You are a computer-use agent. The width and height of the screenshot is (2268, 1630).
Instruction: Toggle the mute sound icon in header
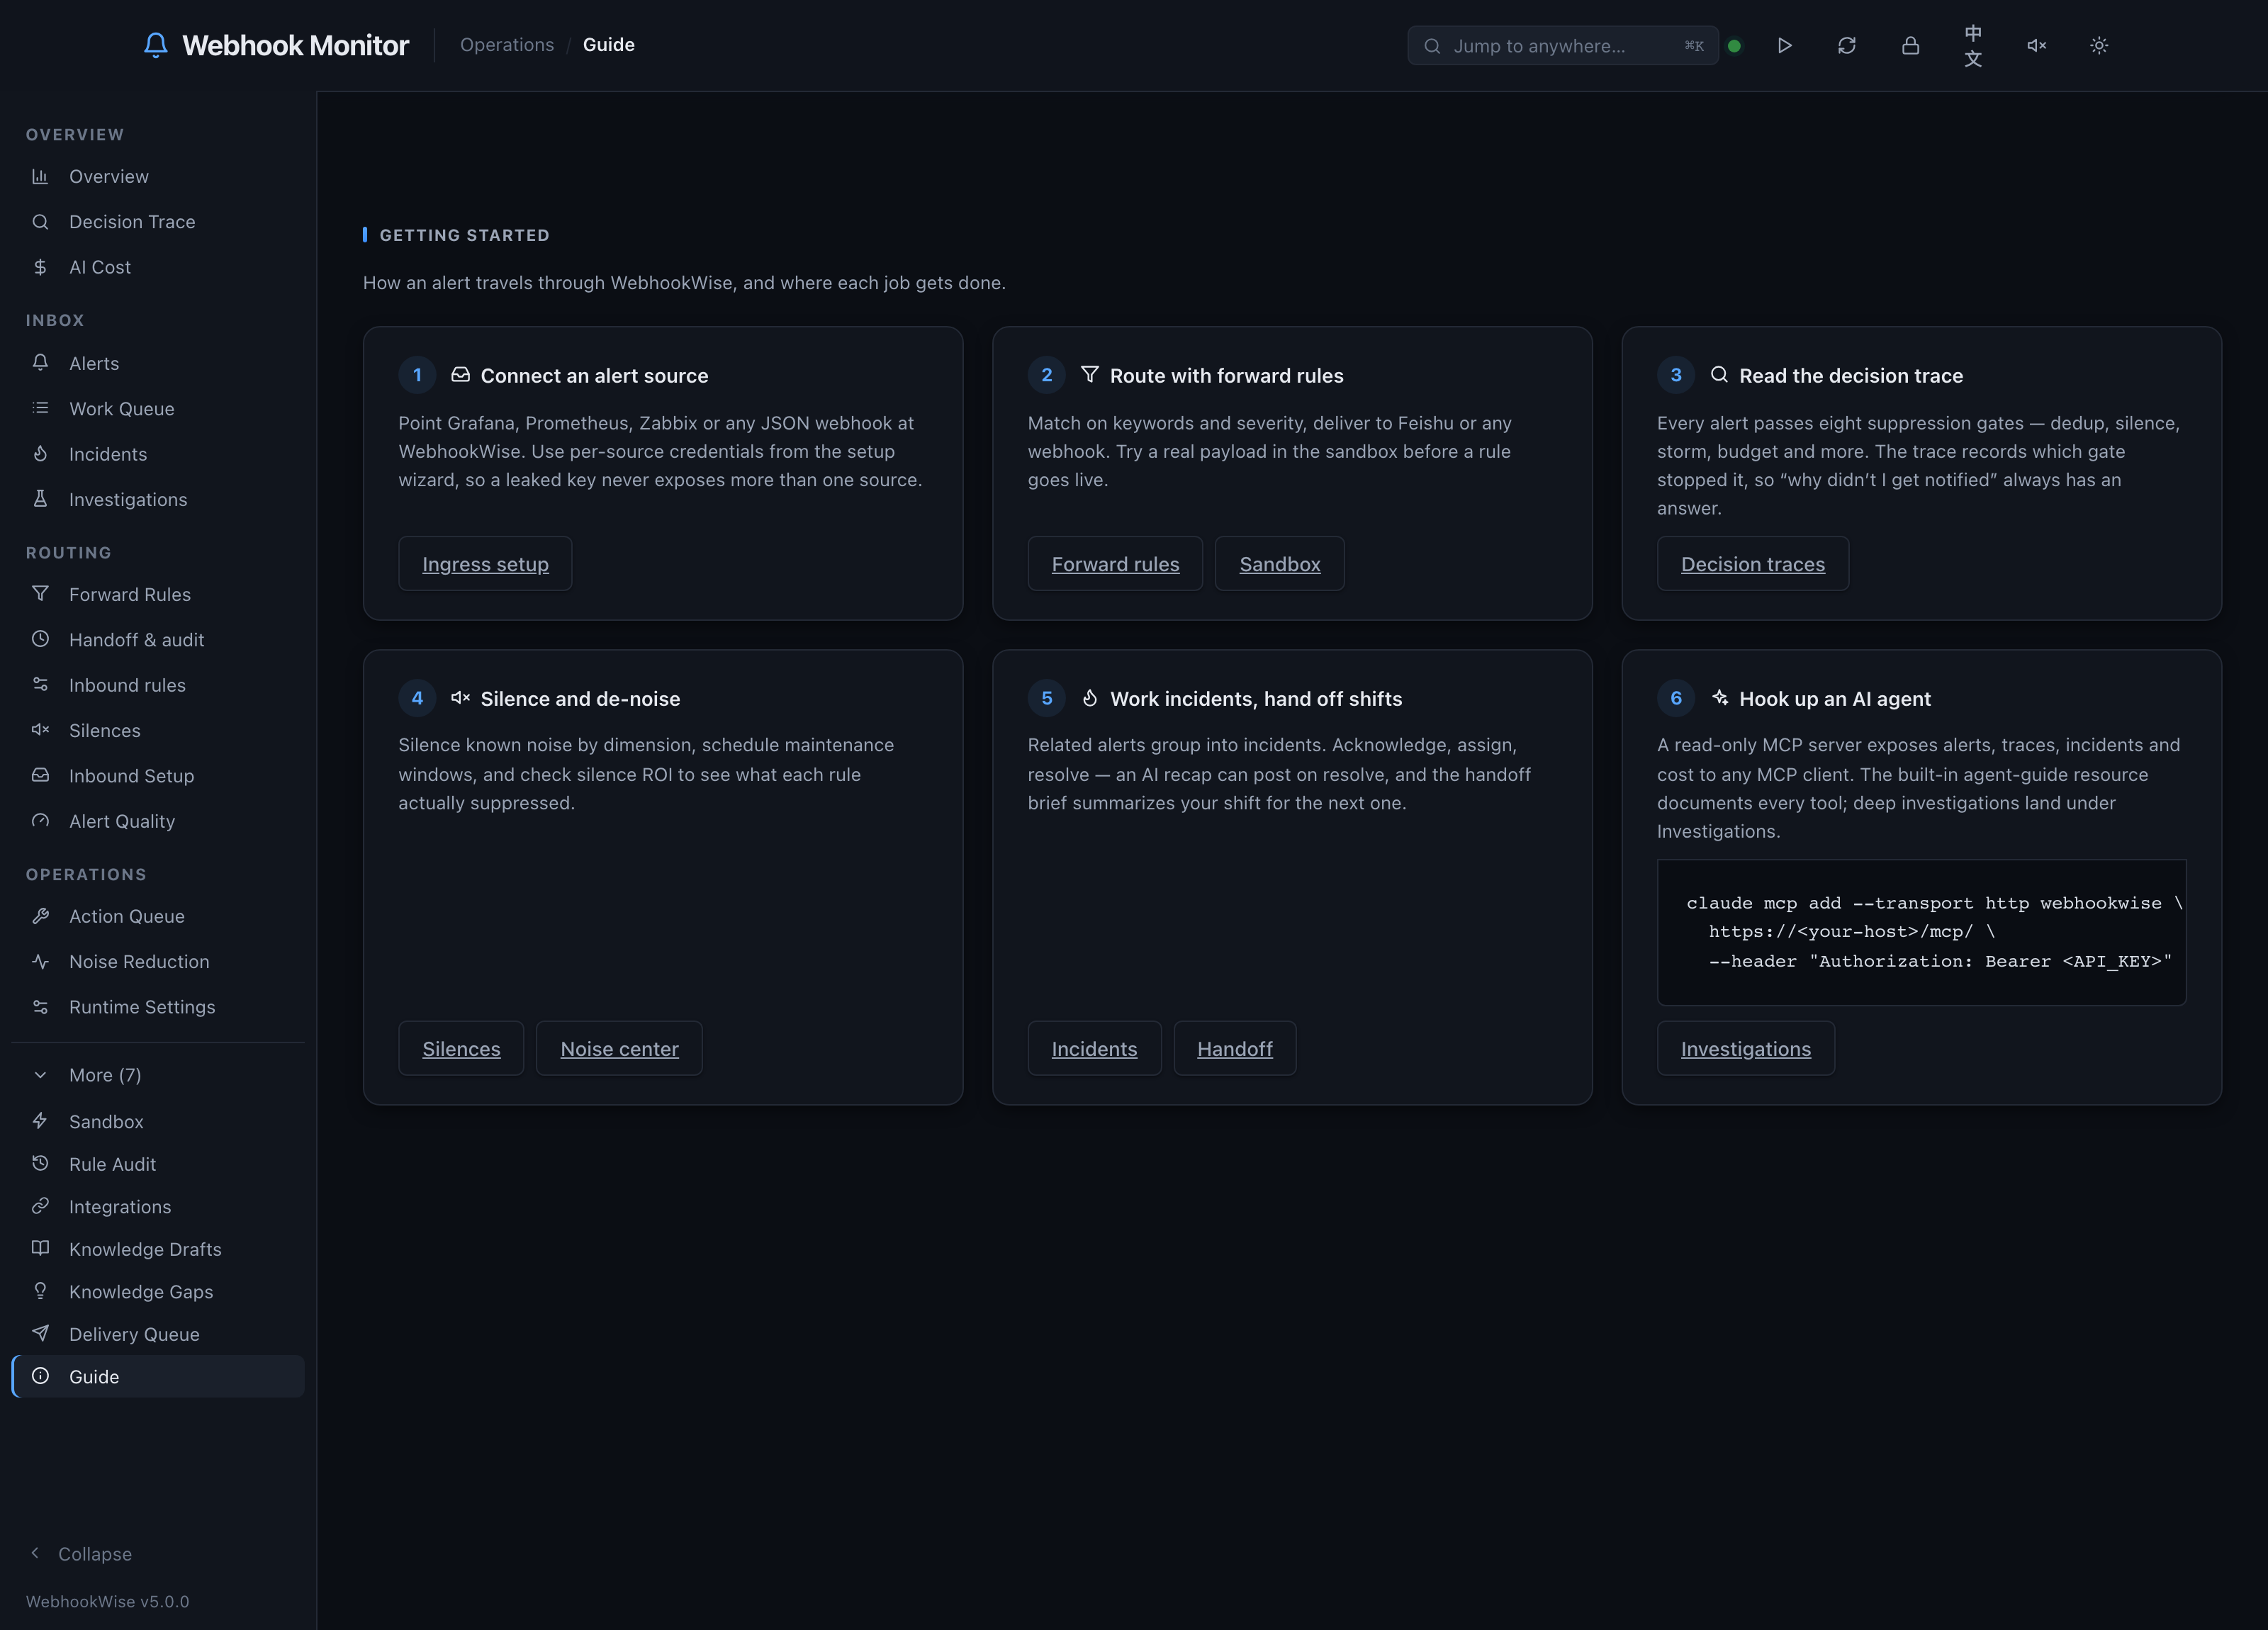click(x=2036, y=45)
